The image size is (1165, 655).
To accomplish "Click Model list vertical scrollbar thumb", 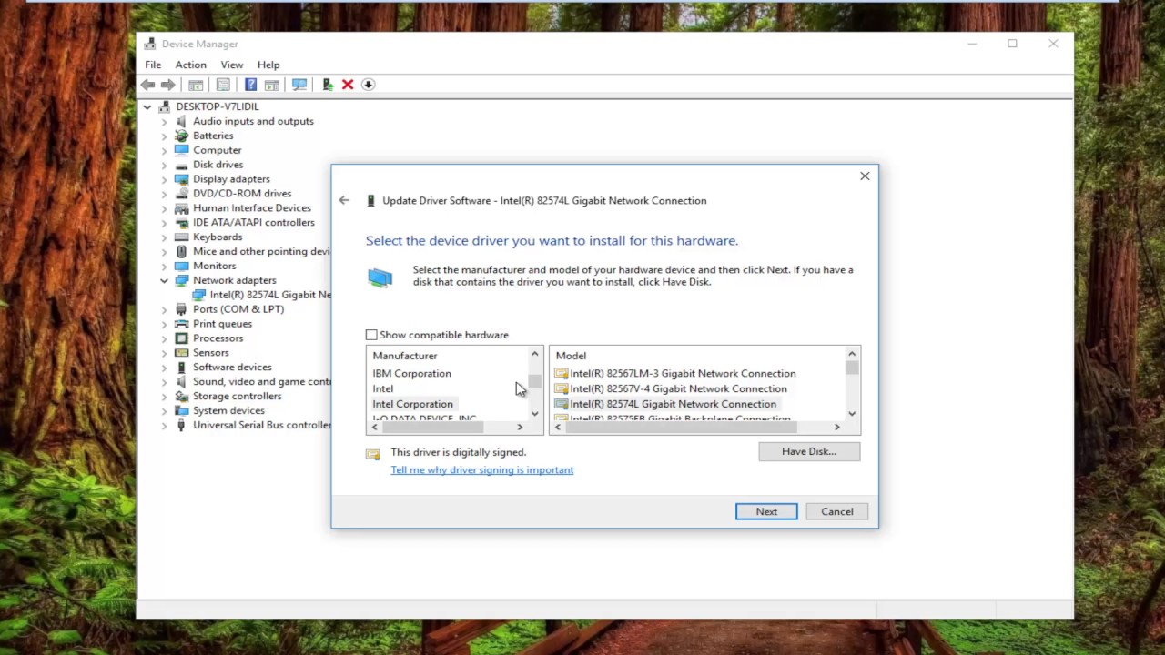I will [x=852, y=368].
